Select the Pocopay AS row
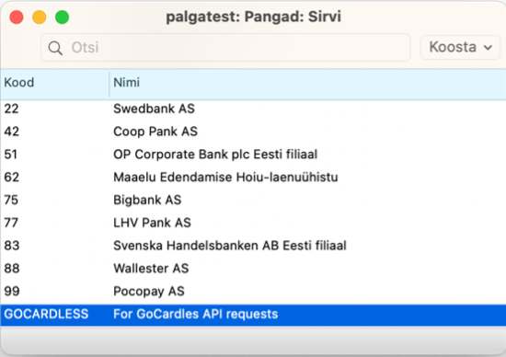The height and width of the screenshot is (357, 506). click(253, 291)
